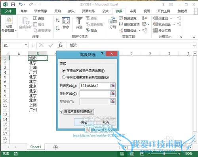This screenshot has height=157, width=198.
Task: Click the 100% zoom level text
Action: pyautogui.click(x=188, y=153)
